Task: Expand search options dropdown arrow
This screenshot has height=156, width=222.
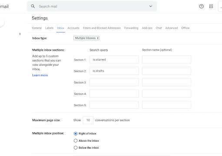Action: pyautogui.click(x=151, y=6)
